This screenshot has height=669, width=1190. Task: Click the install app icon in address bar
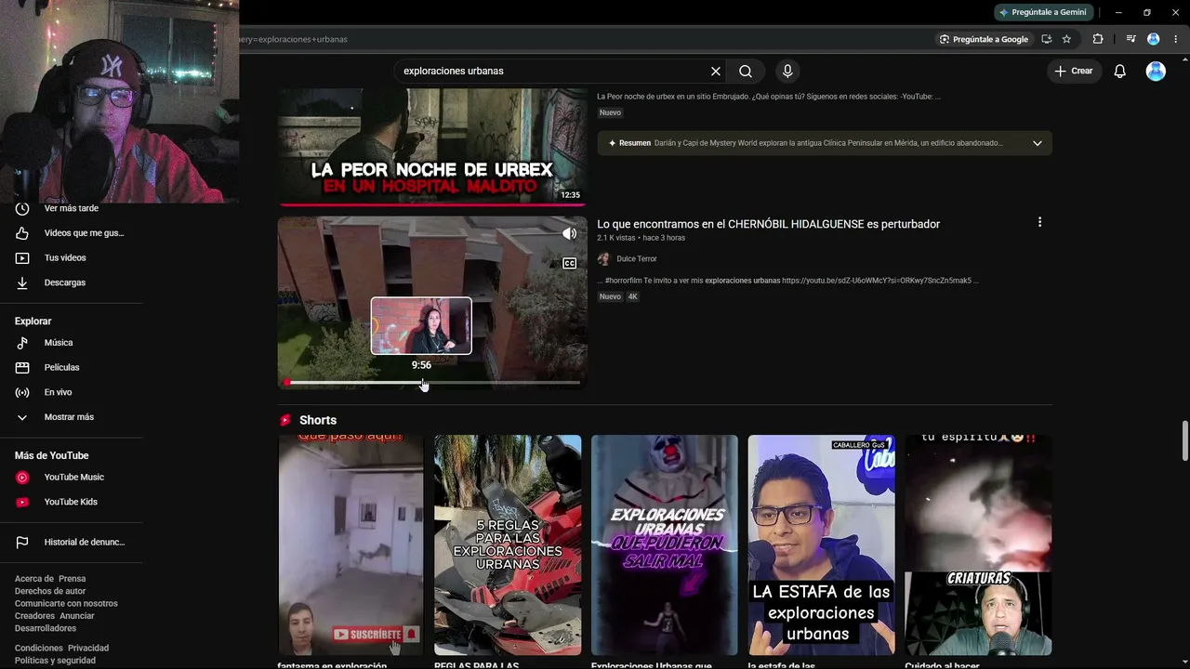coord(1047,39)
